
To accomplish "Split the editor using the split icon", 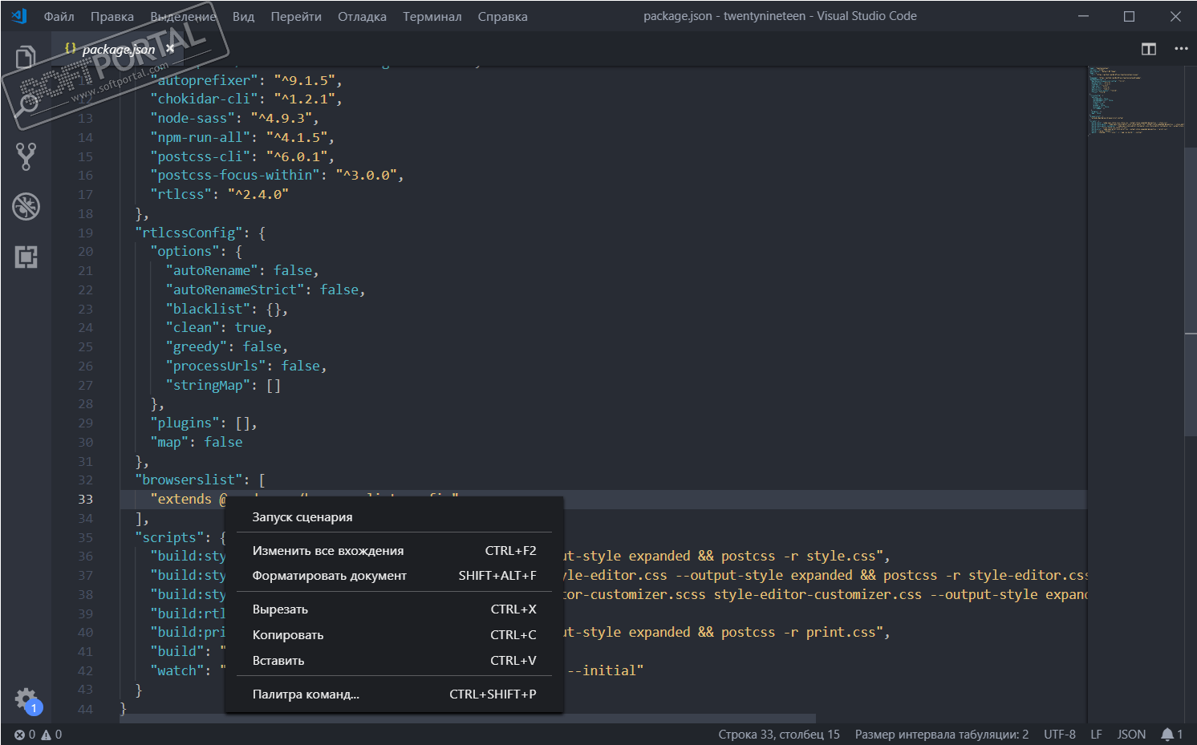I will pyautogui.click(x=1147, y=49).
